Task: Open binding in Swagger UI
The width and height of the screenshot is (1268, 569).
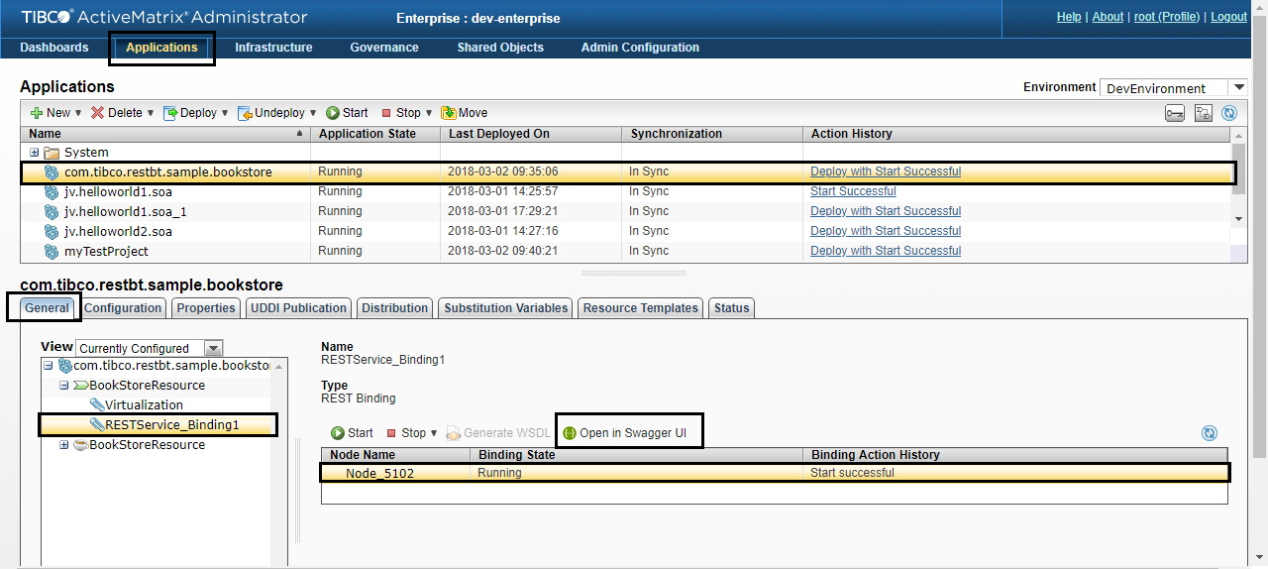Action: [625, 433]
